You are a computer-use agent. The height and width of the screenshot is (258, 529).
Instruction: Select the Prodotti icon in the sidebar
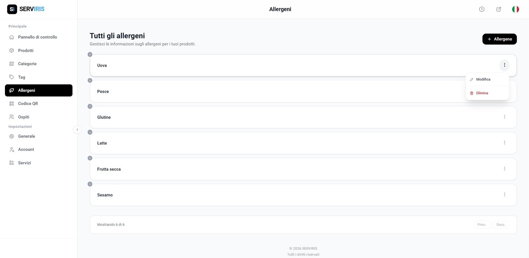[12, 50]
